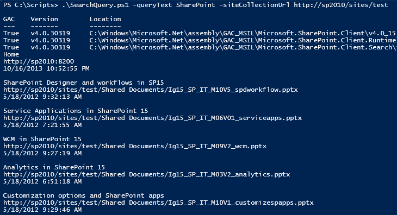Click the SharePoint Designer and workflows title
The image size is (397, 215).
(x=84, y=83)
